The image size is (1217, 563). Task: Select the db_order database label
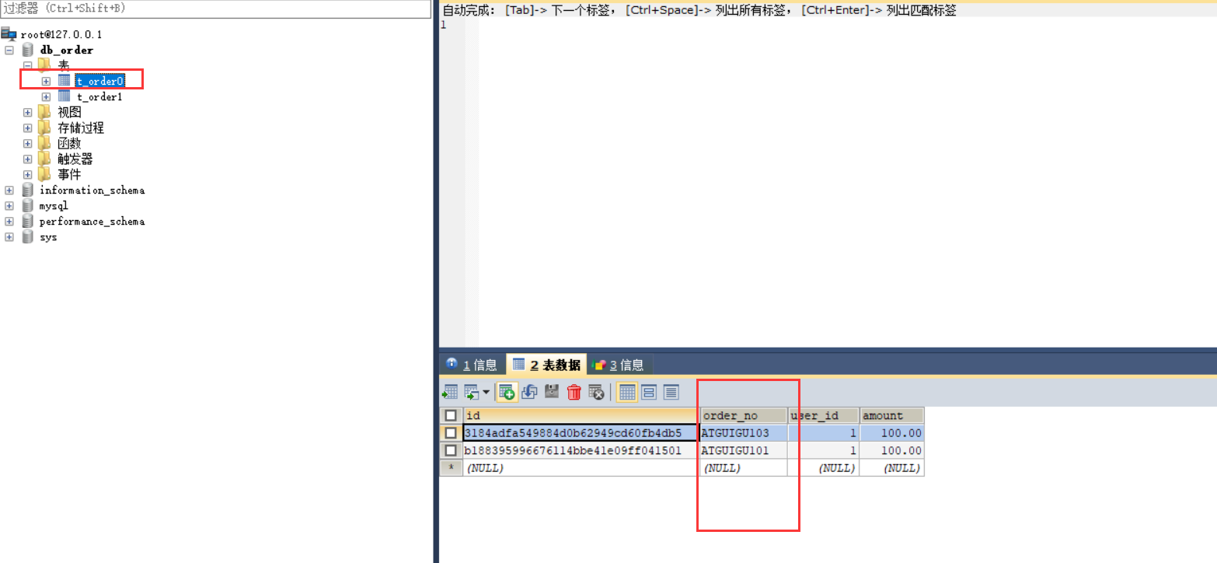67,50
